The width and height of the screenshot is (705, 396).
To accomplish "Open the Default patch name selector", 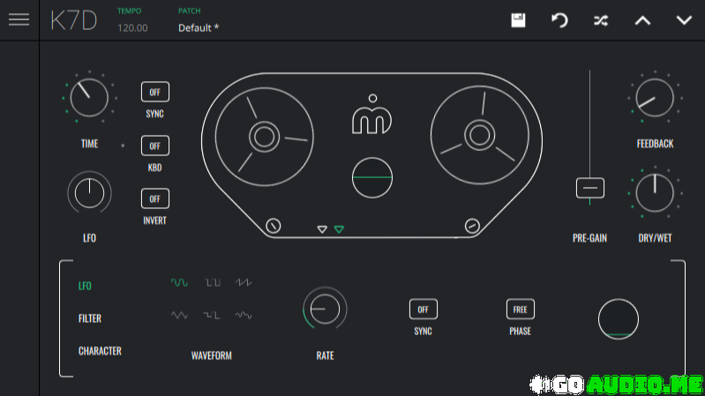I will [199, 28].
